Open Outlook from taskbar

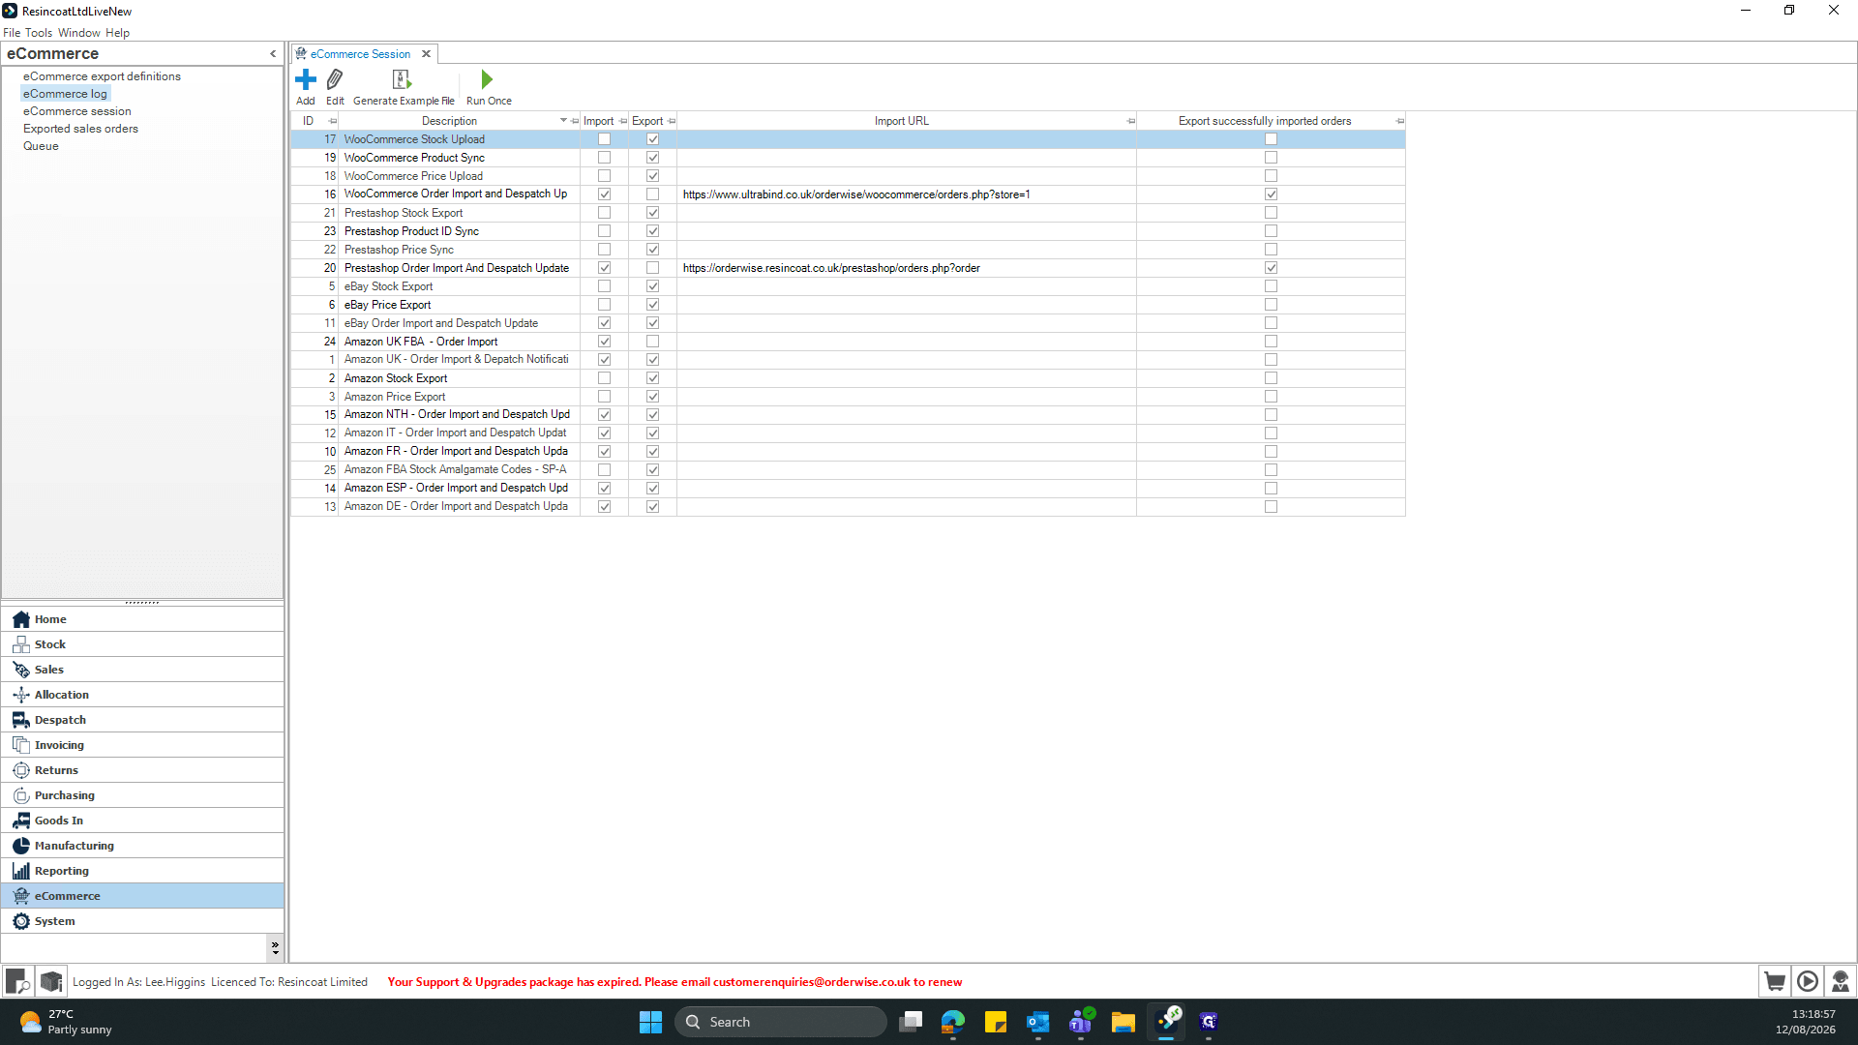[x=1038, y=1022]
